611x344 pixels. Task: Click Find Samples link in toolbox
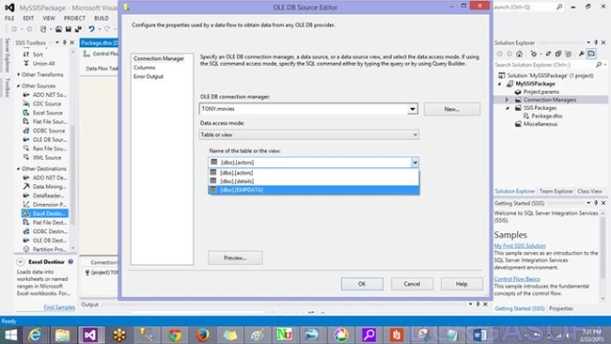point(59,307)
